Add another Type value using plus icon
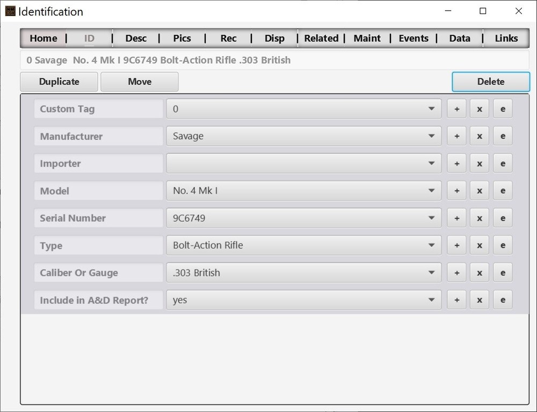Image resolution: width=537 pixels, height=412 pixels. tap(456, 245)
